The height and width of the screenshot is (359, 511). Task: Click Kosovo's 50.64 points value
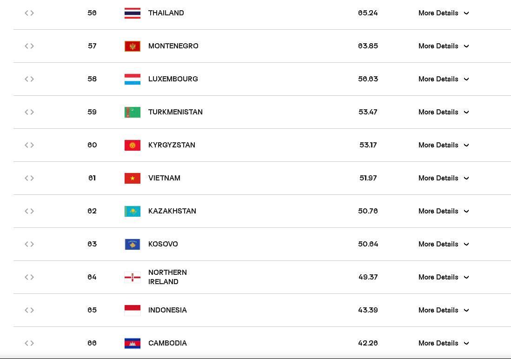pyautogui.click(x=368, y=244)
